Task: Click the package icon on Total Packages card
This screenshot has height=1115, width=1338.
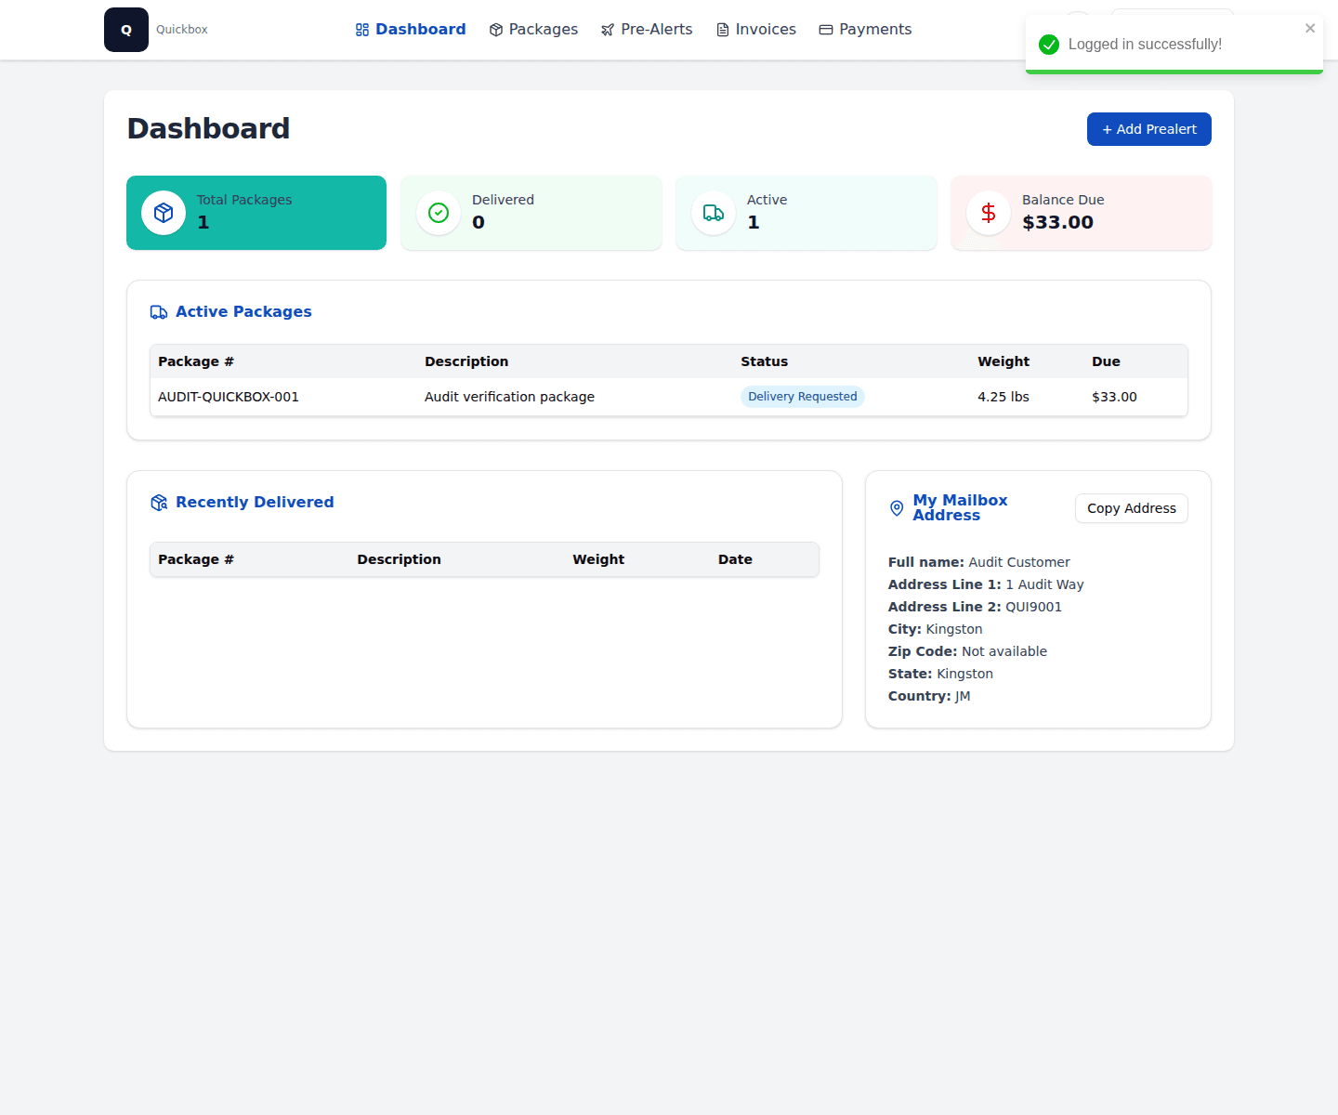Action: click(x=164, y=213)
